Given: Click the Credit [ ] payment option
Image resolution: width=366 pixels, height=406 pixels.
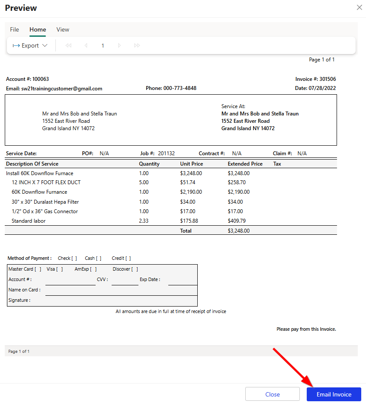Looking at the screenshot, I should [x=121, y=258].
